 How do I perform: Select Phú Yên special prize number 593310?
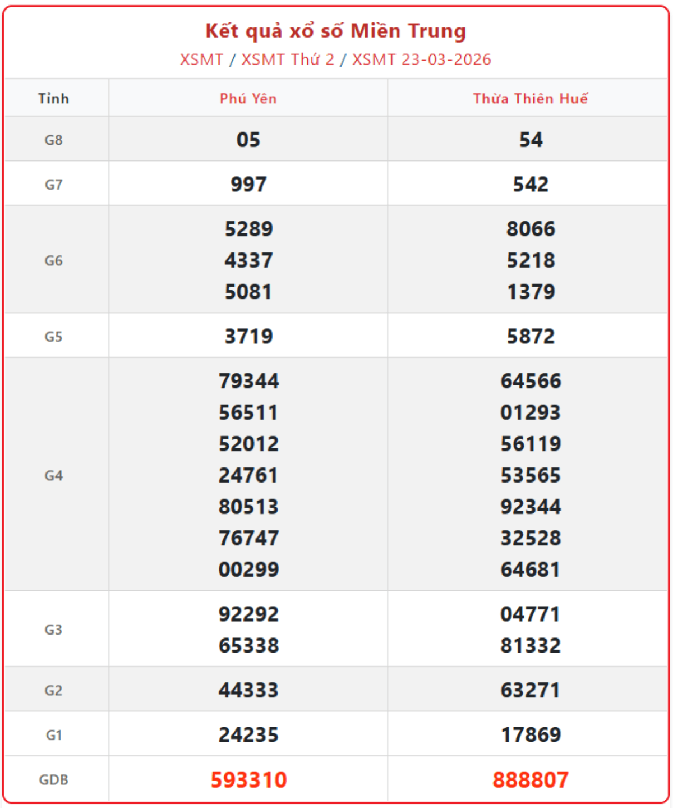tap(248, 779)
